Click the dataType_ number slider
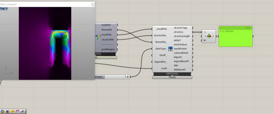Screen dimensions: 274x114 pos(114,77)
